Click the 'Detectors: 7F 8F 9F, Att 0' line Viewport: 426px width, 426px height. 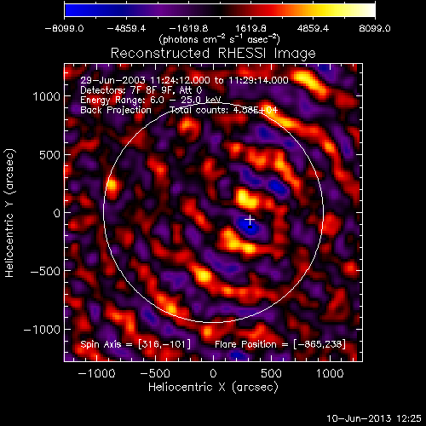point(141,90)
